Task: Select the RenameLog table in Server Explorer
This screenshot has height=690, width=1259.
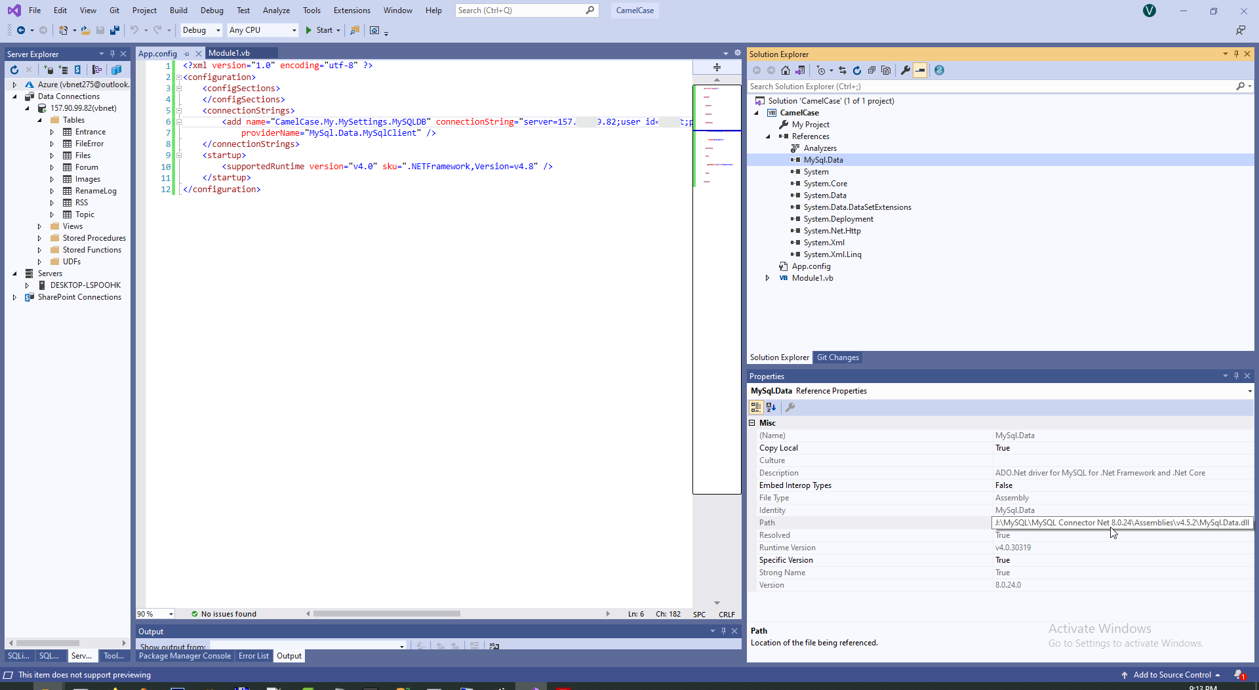Action: (x=96, y=191)
